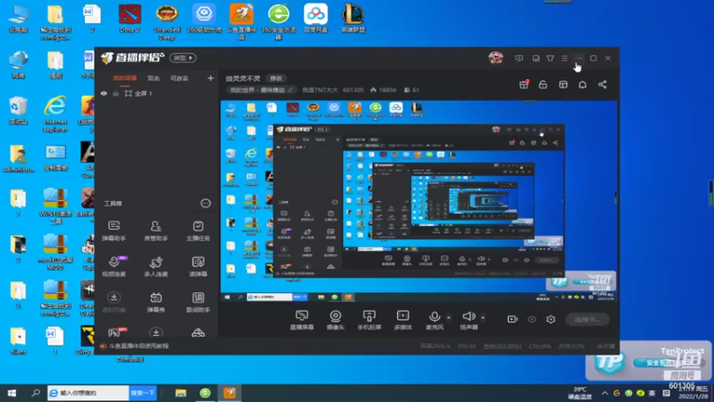Click the 直播伴侣 taskbar icon
Screen dimensions: 714x402
coord(229,393)
